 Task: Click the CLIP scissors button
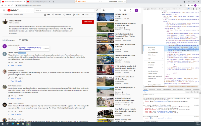[74, 15]
